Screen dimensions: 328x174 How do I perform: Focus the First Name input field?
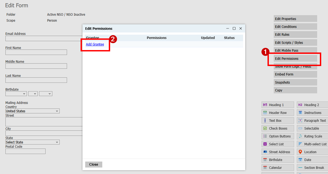36,52
